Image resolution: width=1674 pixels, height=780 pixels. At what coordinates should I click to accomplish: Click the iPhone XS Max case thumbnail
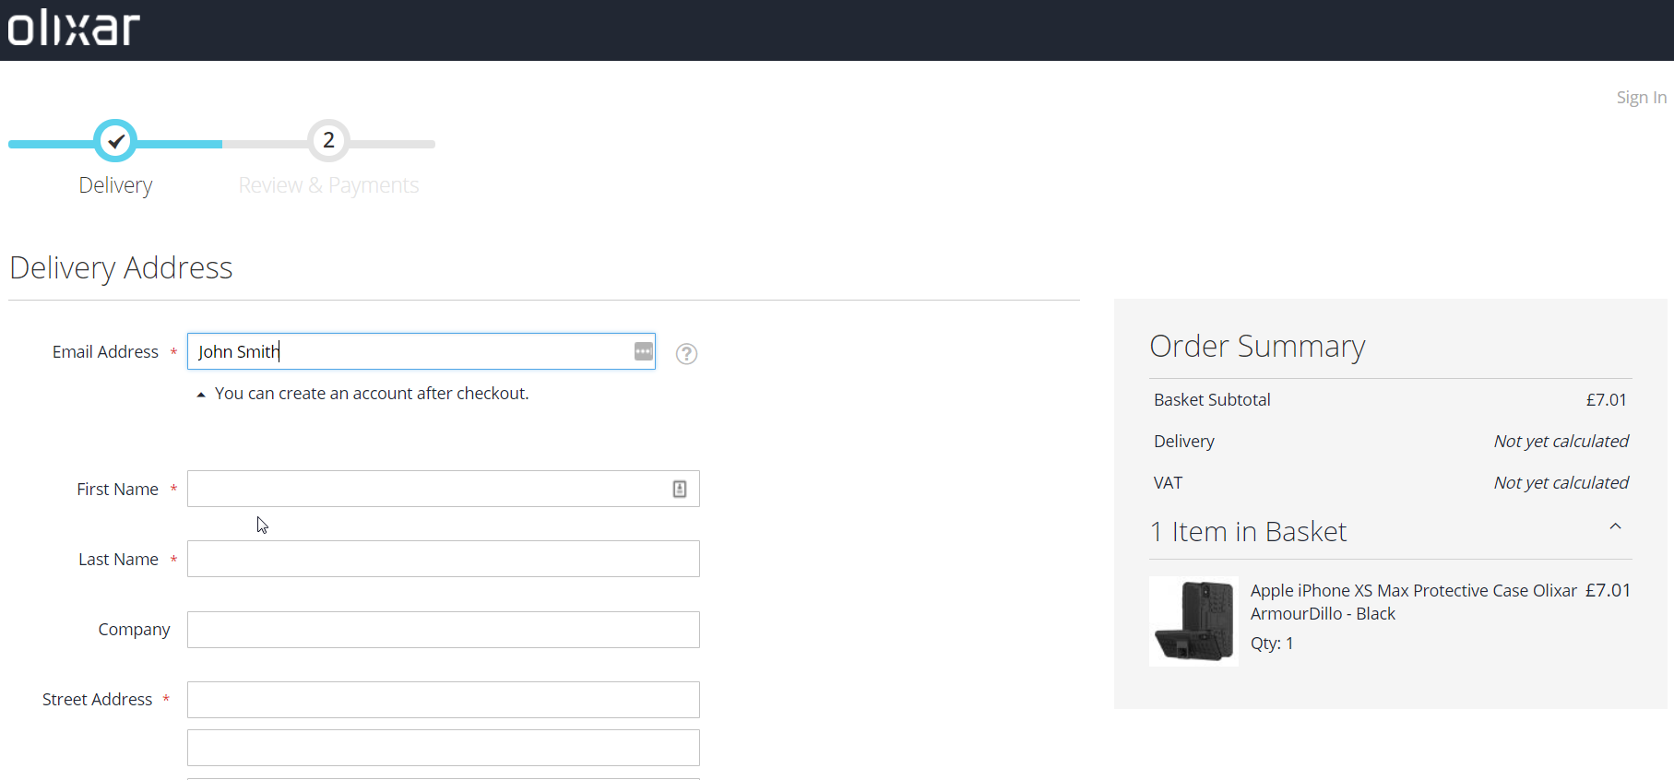coord(1193,621)
